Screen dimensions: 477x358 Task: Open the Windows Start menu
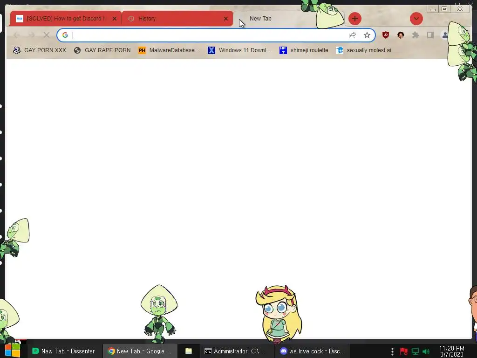click(13, 350)
